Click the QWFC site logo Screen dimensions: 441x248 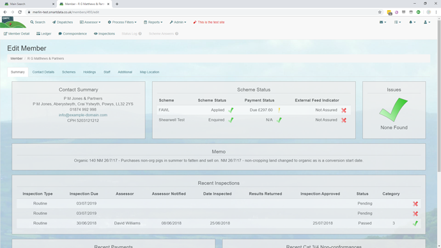click(13, 22)
